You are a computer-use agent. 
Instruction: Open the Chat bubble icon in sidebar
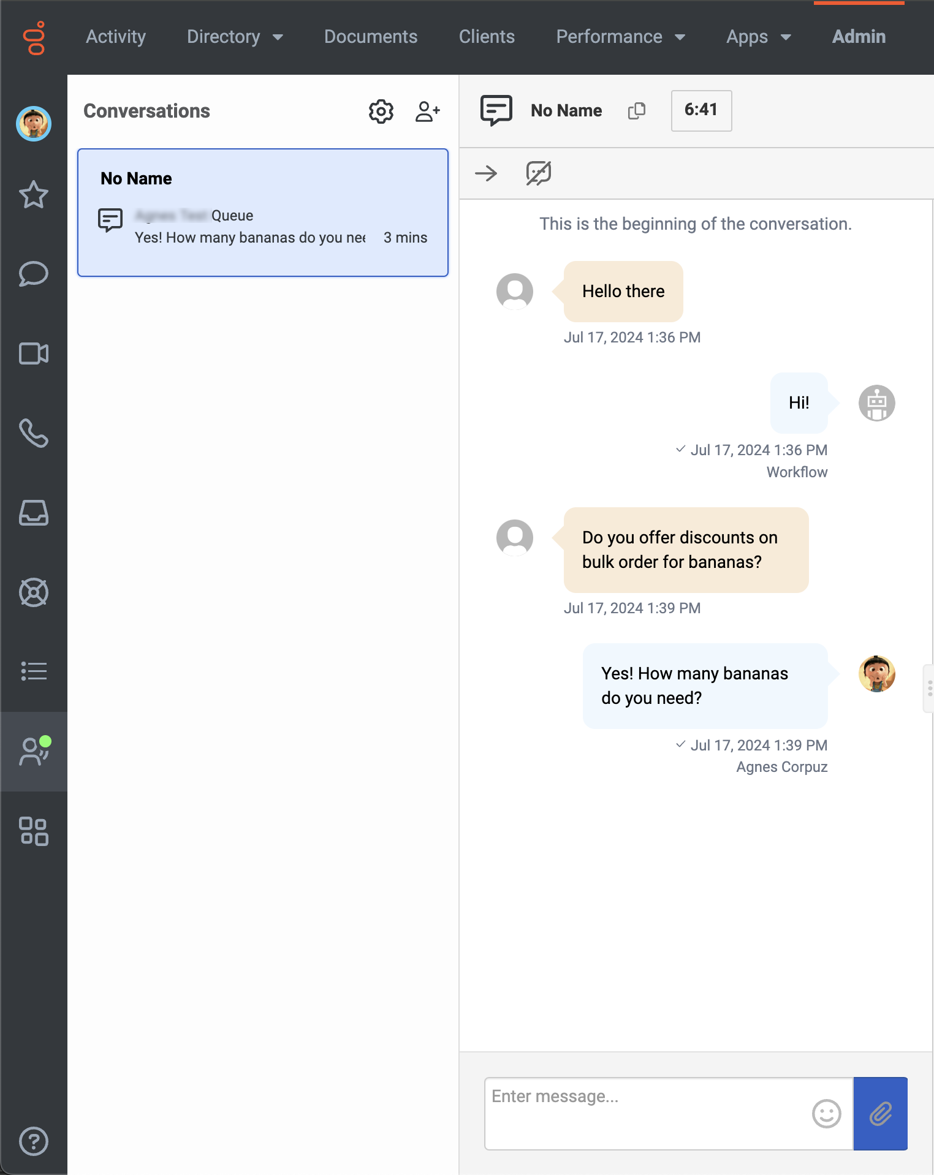pyautogui.click(x=34, y=274)
